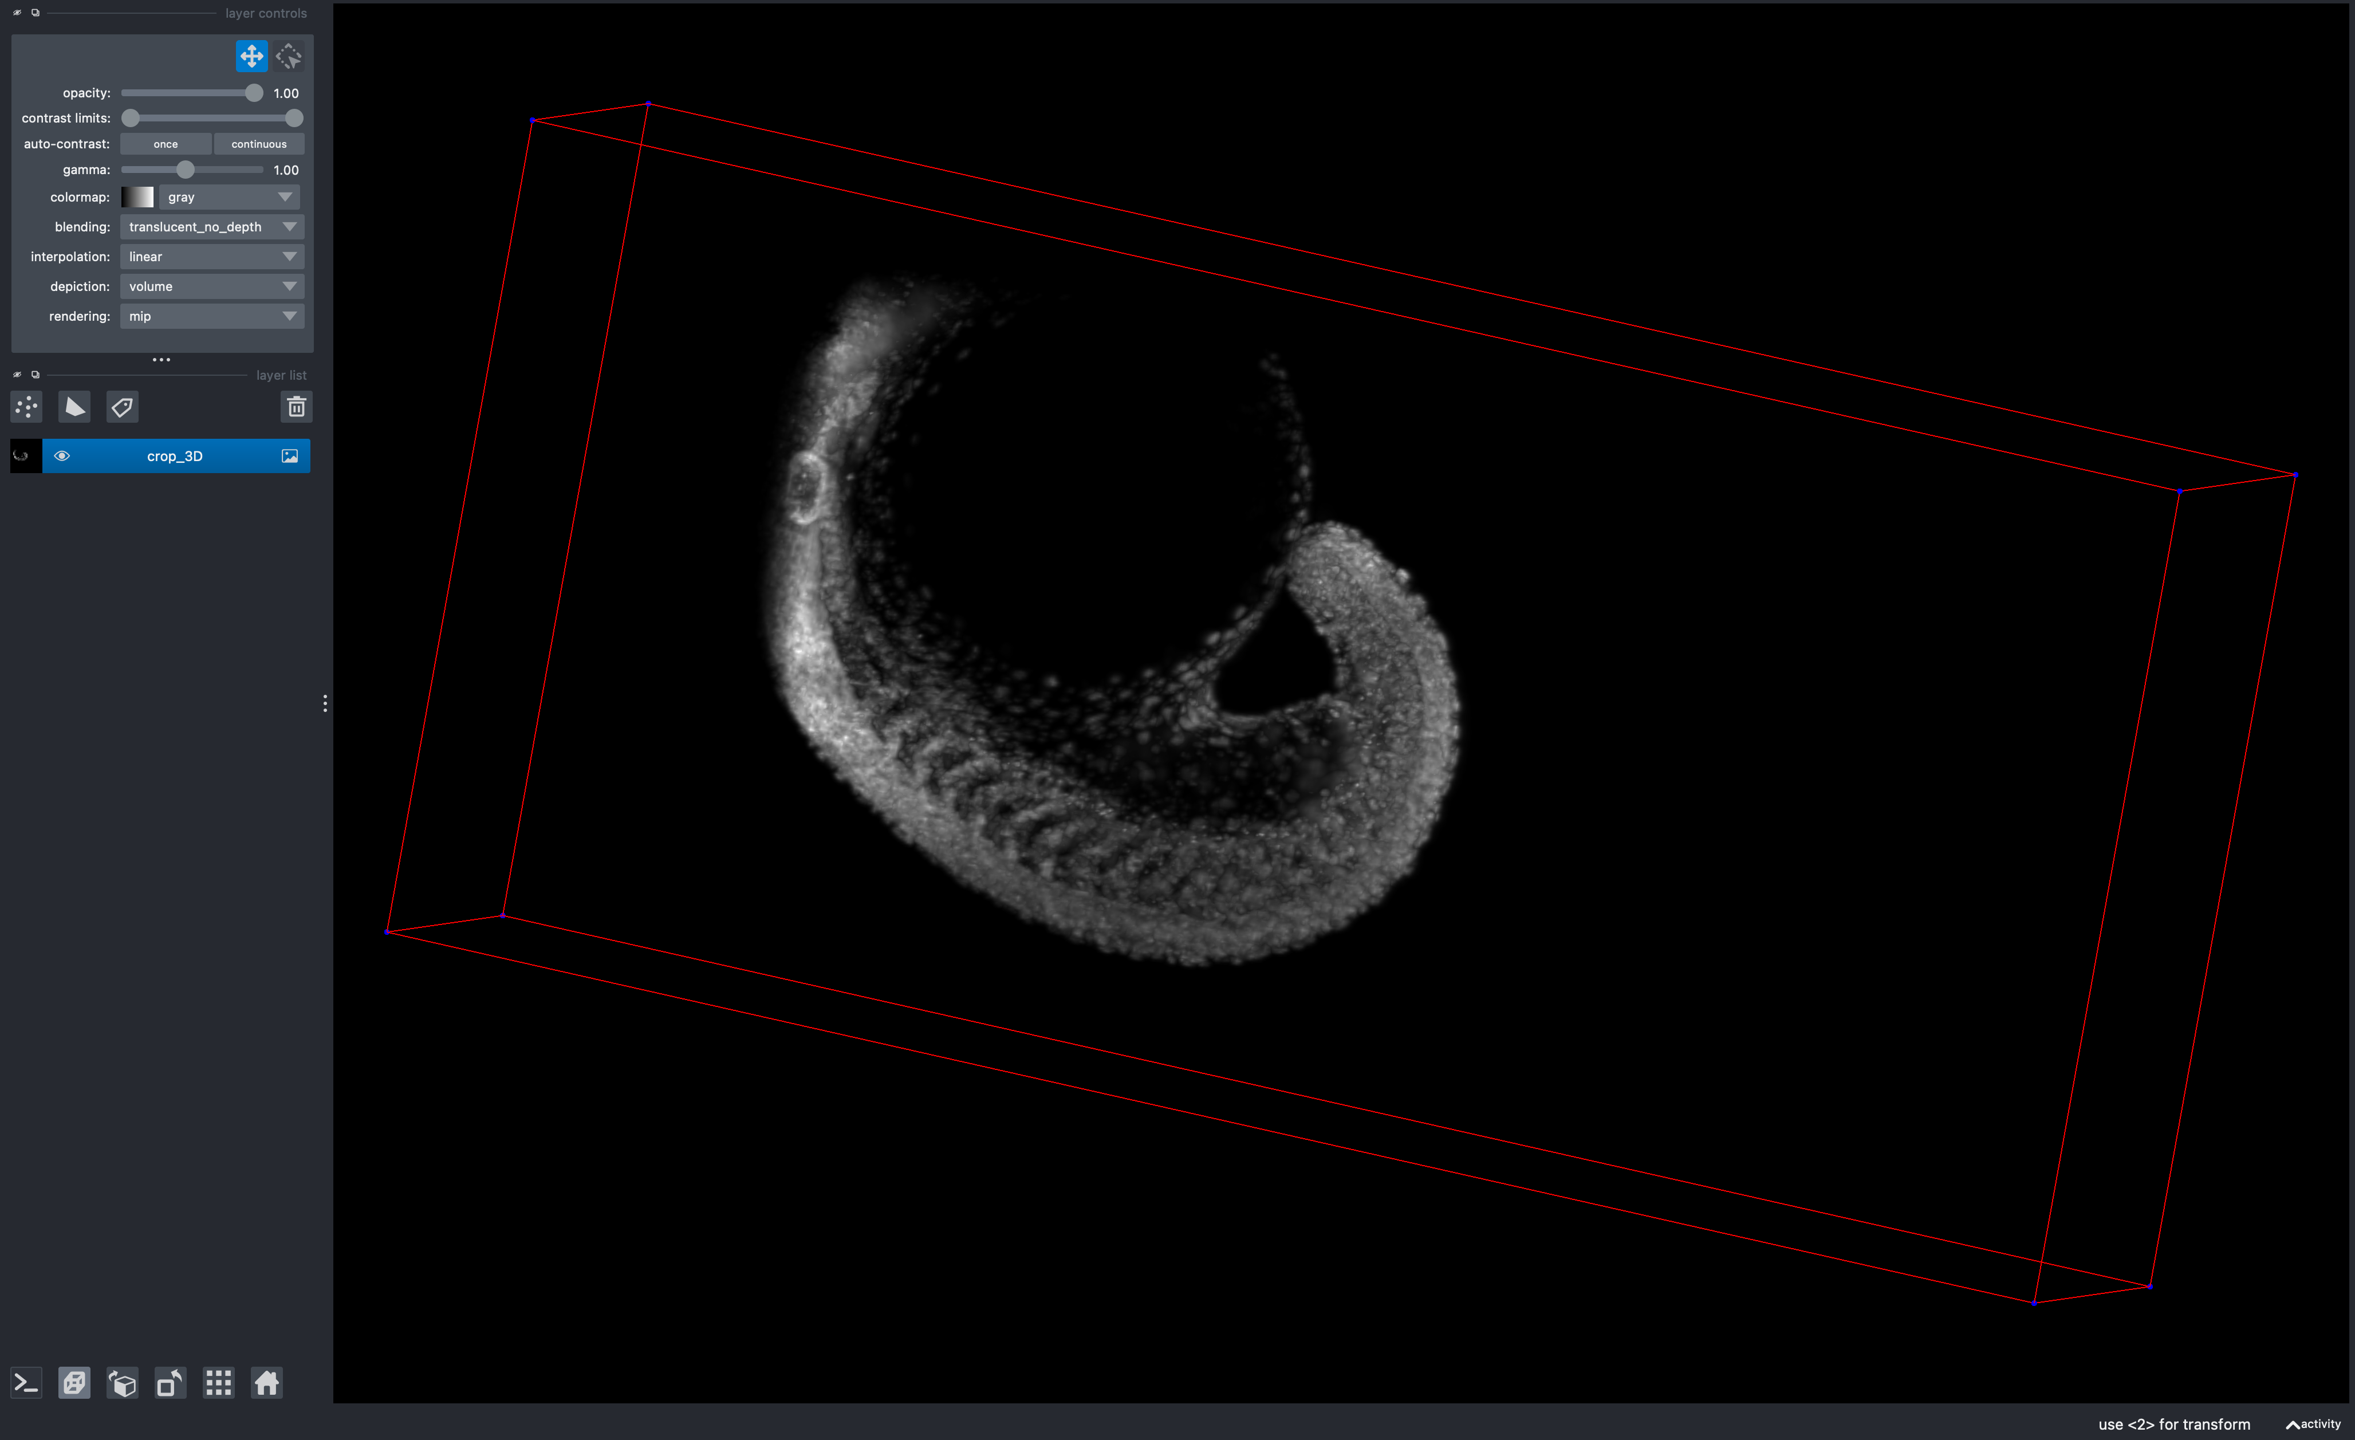The width and height of the screenshot is (2355, 1440).
Task: Click auto-contrast continuous button
Action: [x=259, y=144]
